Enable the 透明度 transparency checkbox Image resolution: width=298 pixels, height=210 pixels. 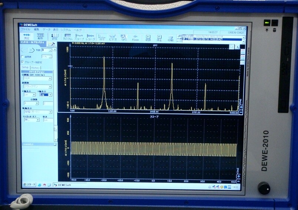point(23,57)
